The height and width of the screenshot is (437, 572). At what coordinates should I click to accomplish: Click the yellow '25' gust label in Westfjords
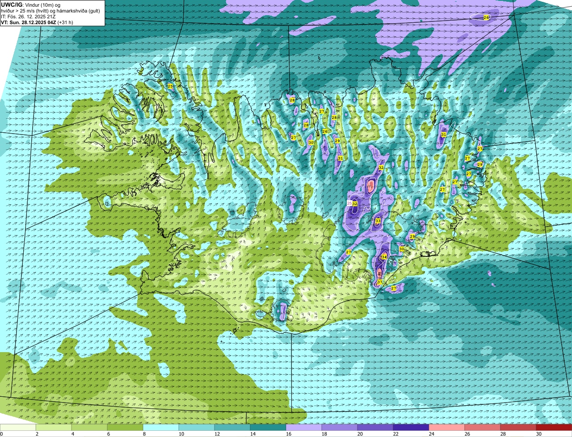170,86
